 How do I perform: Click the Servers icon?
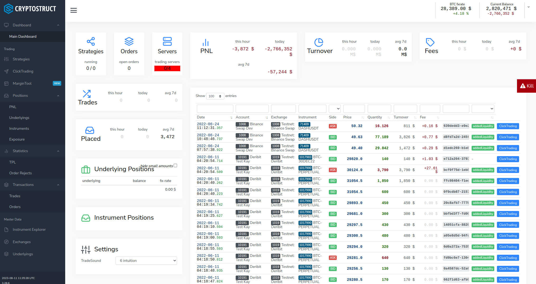pos(167,41)
